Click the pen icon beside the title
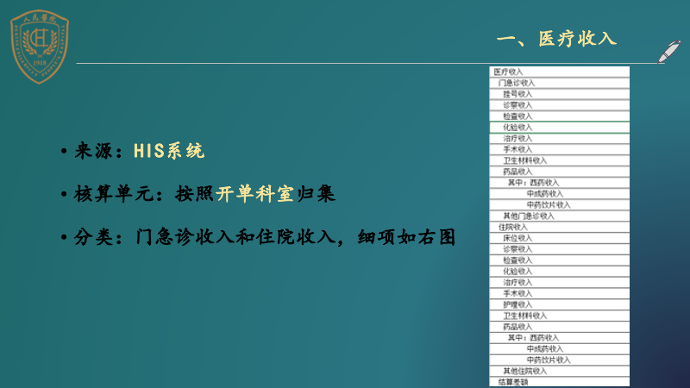The width and height of the screenshot is (690, 388). (x=668, y=50)
